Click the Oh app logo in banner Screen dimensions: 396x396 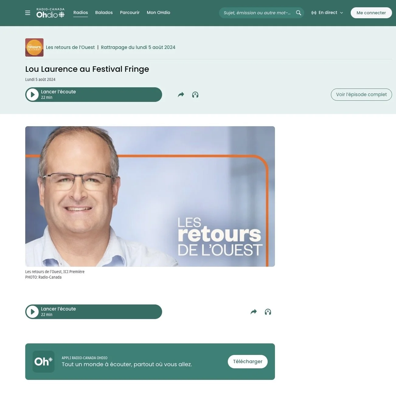(x=43, y=362)
